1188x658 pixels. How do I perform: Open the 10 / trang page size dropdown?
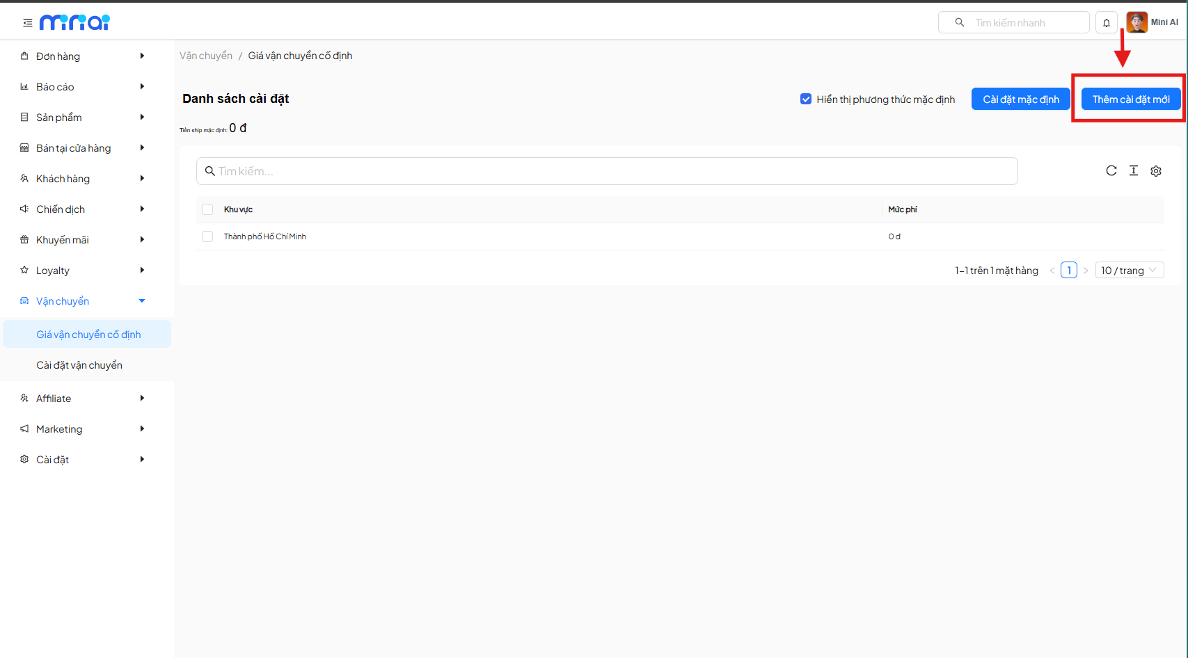click(x=1129, y=271)
